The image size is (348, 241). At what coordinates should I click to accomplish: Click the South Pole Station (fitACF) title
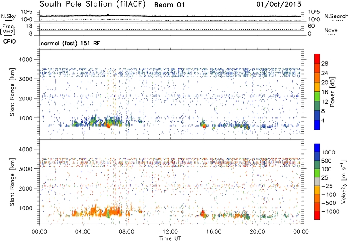(93, 4)
